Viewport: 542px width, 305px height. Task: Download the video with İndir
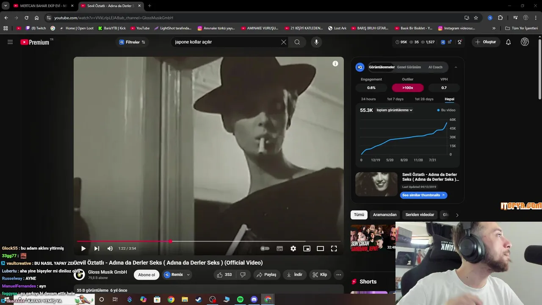point(294,274)
